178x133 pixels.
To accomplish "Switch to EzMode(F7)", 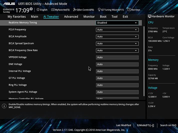I will pyautogui.click(x=145, y=125).
